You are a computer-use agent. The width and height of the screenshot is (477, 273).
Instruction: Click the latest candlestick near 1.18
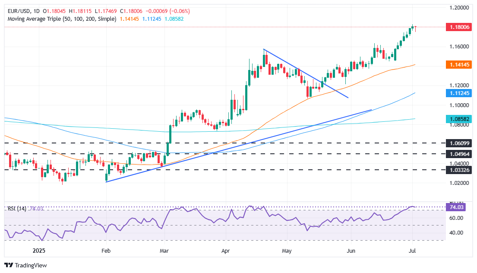pyautogui.click(x=415, y=28)
